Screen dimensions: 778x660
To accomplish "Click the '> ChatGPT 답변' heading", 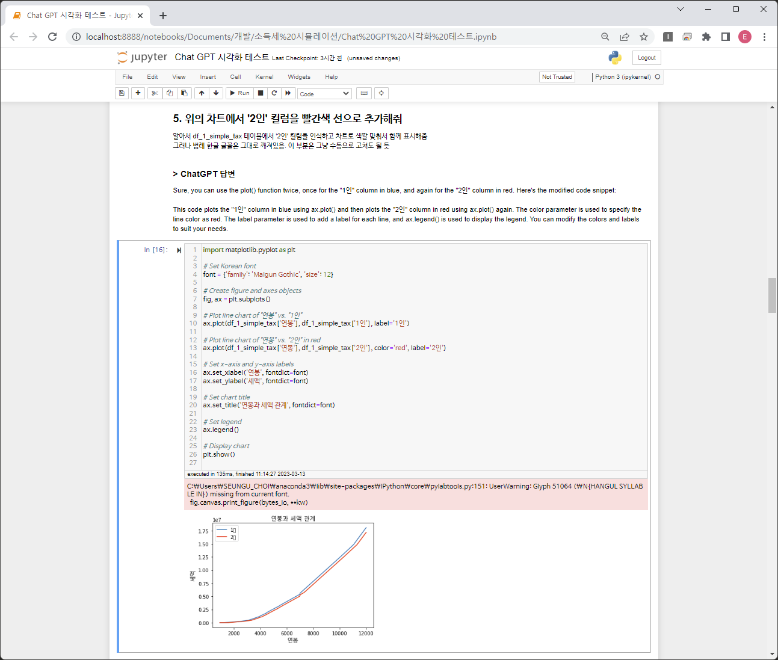I will (204, 174).
